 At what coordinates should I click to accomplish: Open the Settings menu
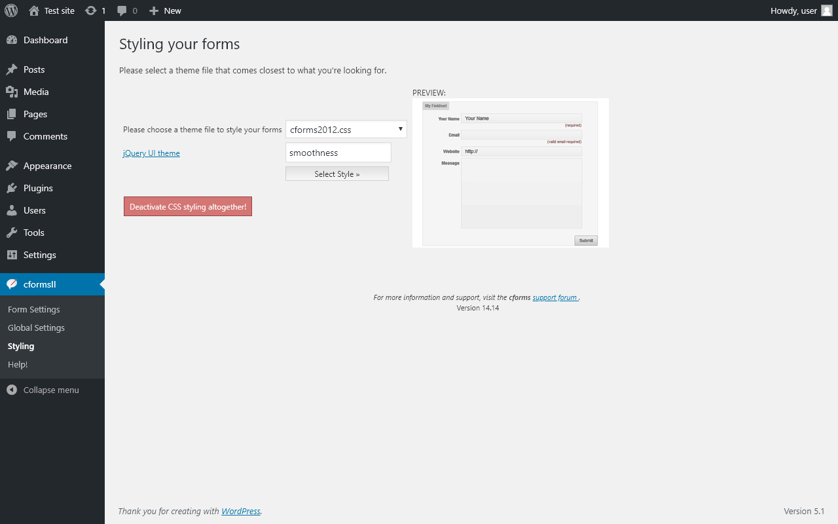coord(52,255)
